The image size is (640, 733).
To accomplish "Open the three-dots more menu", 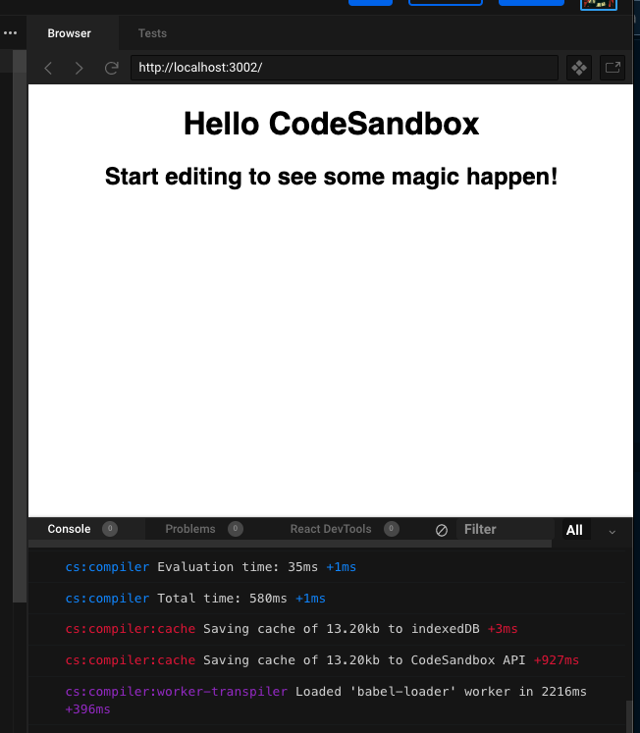I will [10, 32].
